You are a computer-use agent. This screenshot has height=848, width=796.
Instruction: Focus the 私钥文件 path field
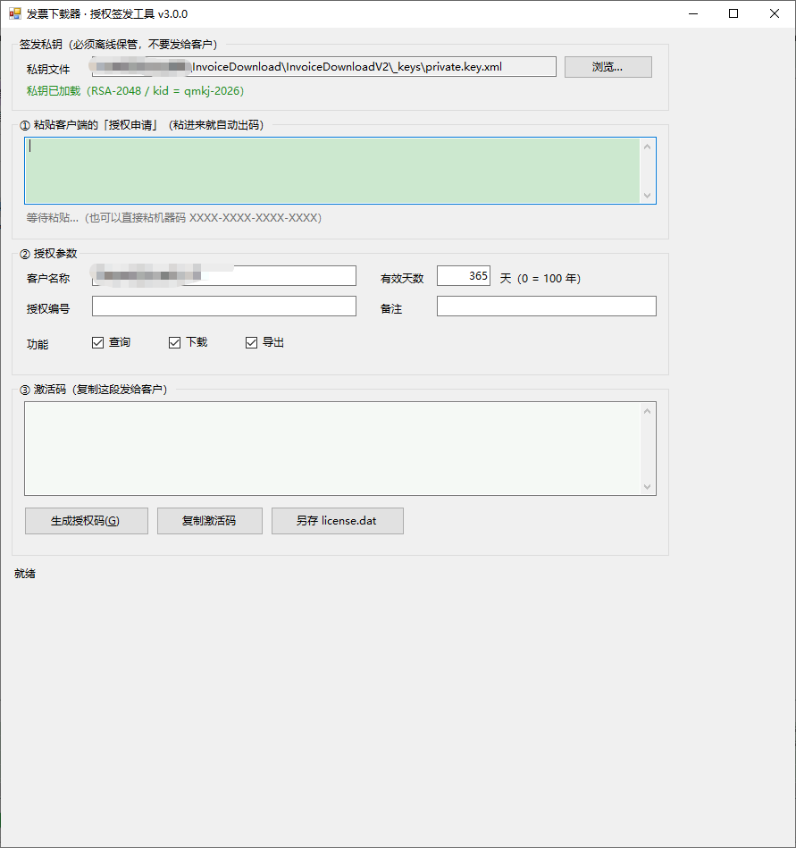pyautogui.click(x=324, y=66)
